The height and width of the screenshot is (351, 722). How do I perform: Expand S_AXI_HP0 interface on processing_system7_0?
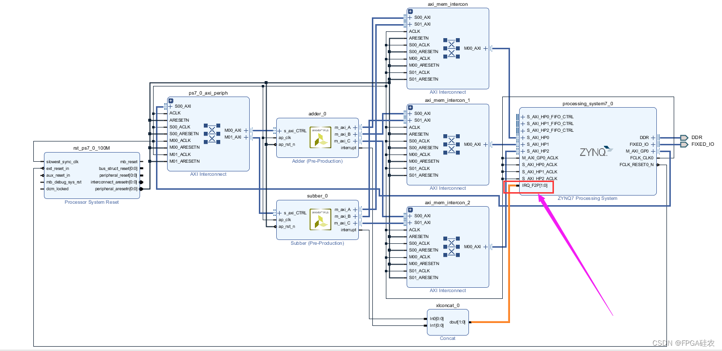[523, 138]
